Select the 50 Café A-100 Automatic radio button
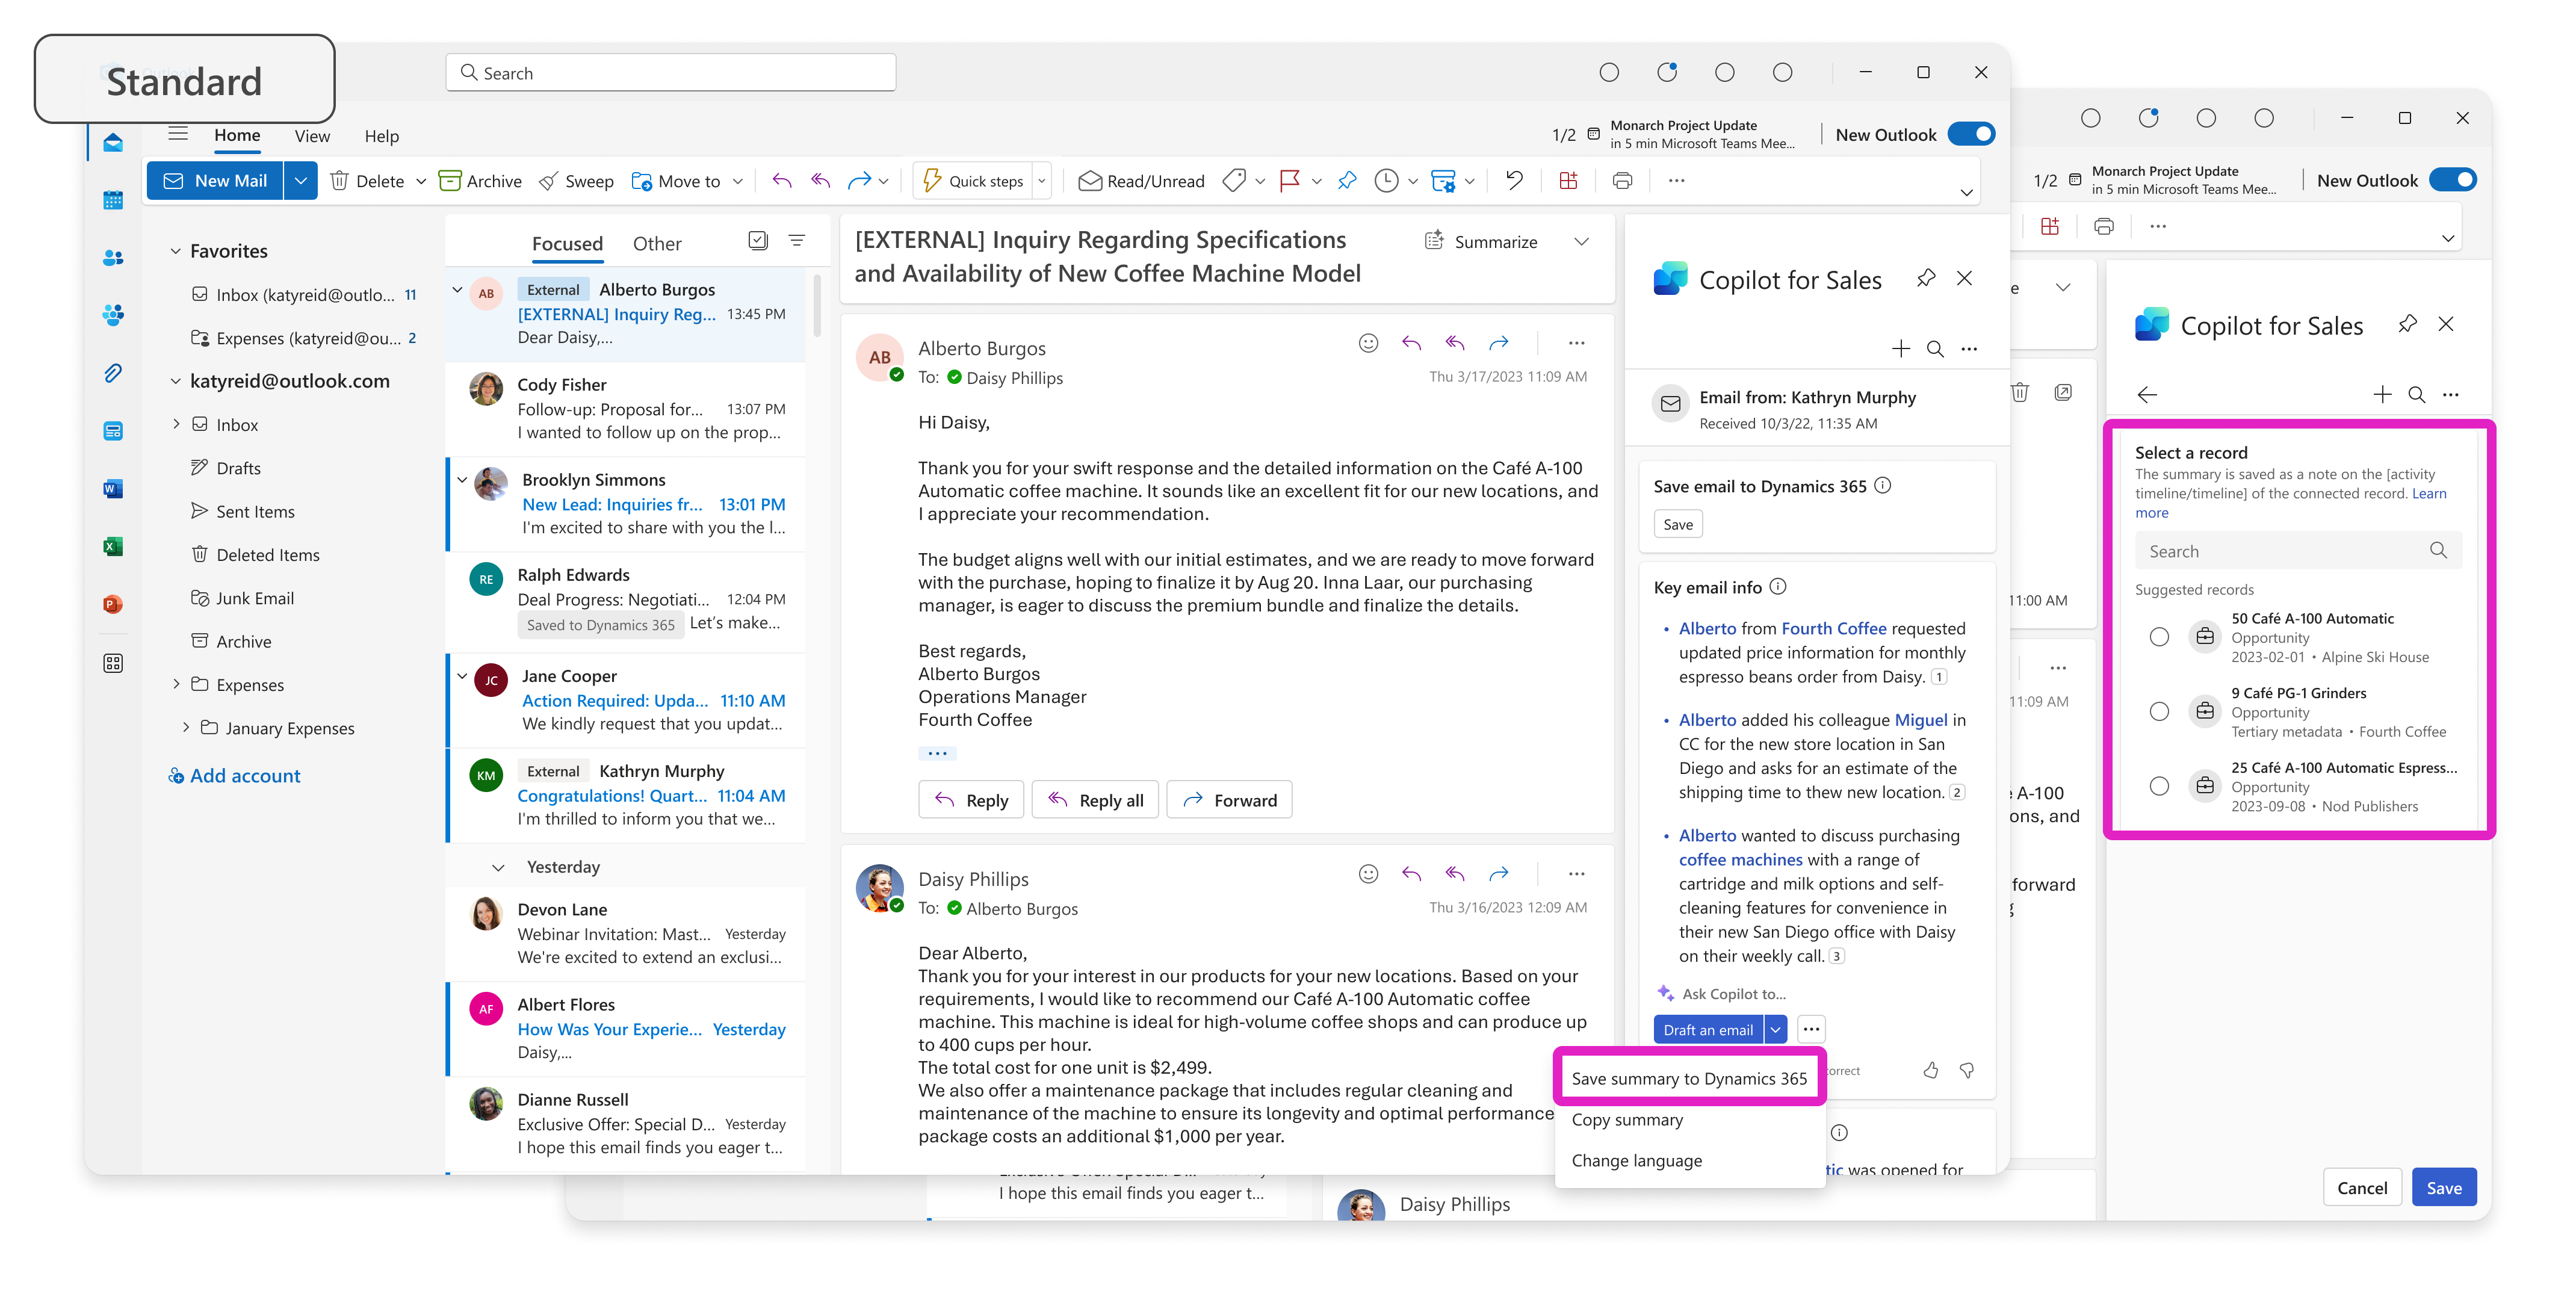Viewport: 2576px width, 1300px height. pos(2159,637)
